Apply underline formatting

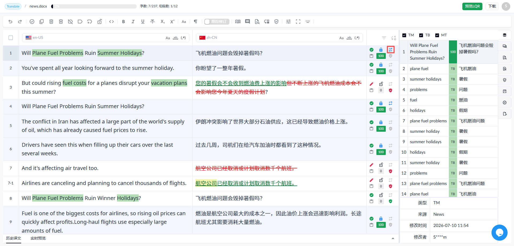(x=143, y=22)
